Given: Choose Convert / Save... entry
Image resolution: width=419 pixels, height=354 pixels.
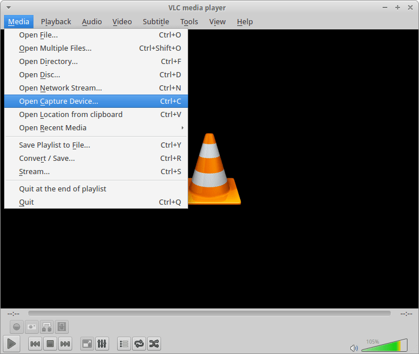Looking at the screenshot, I should pos(96,159).
